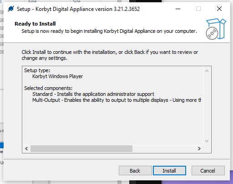Minimize the Korbyt setup window
The image size is (233, 184).
point(178,9)
